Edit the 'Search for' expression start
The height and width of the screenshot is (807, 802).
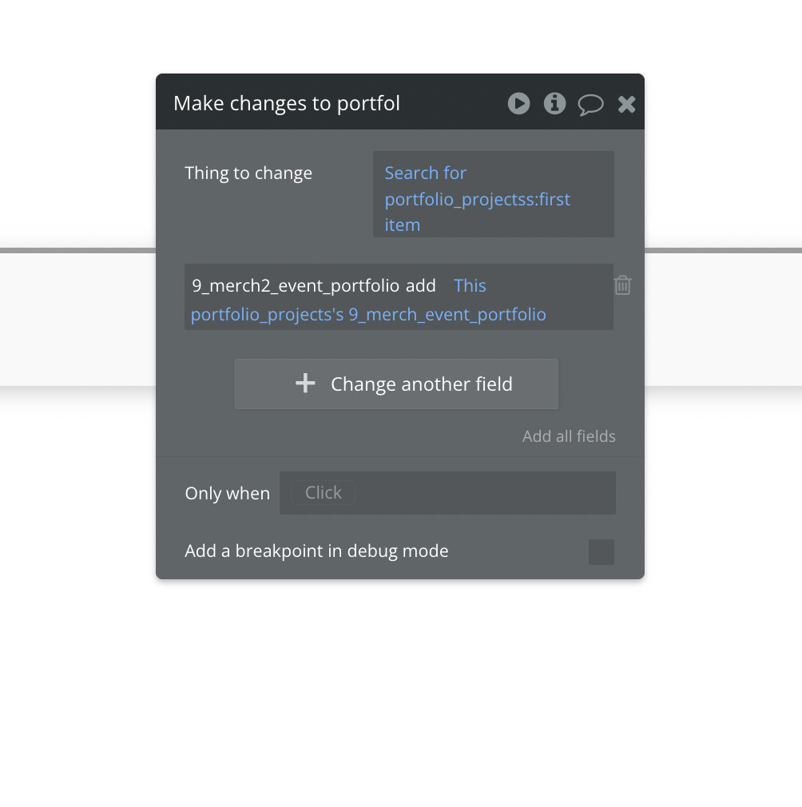coord(426,173)
